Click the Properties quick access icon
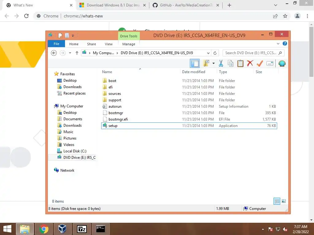Screen dimensions: 314x235 tap(60, 35)
